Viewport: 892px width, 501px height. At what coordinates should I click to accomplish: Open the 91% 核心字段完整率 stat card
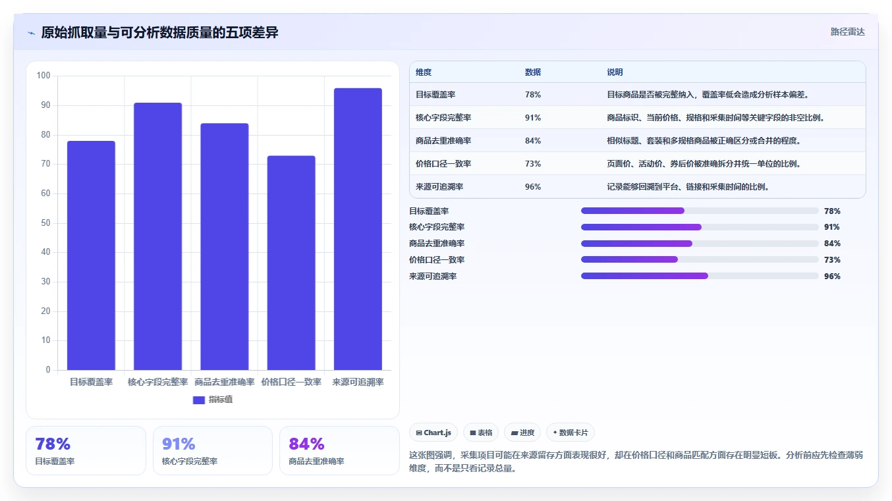pyautogui.click(x=213, y=450)
